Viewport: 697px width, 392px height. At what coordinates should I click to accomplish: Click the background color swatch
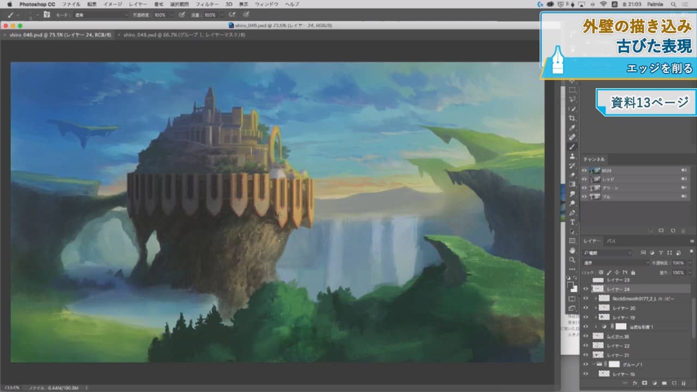[x=574, y=289]
